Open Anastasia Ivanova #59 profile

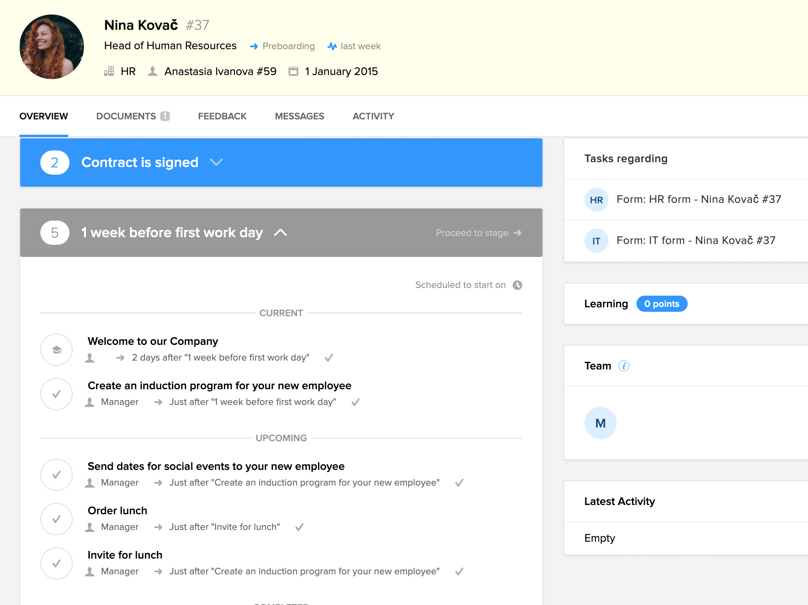(220, 71)
